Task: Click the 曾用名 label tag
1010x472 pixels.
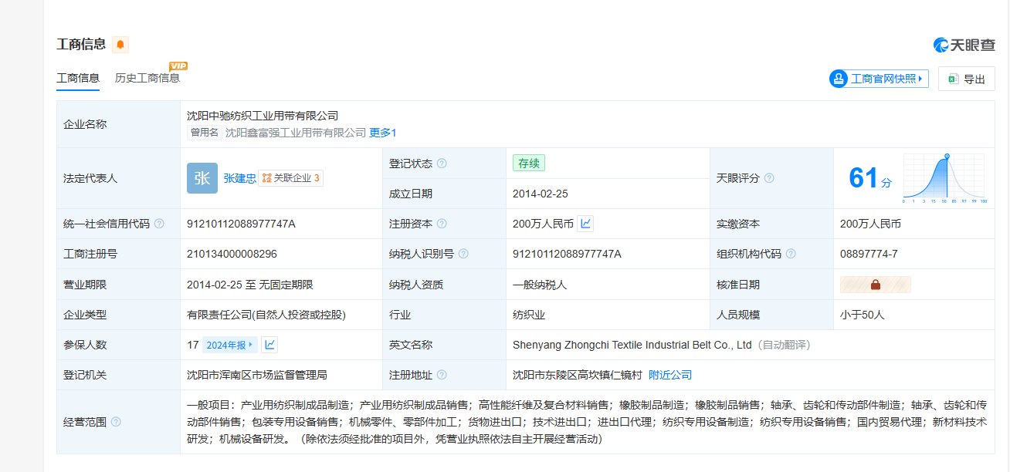Action: coord(205,133)
